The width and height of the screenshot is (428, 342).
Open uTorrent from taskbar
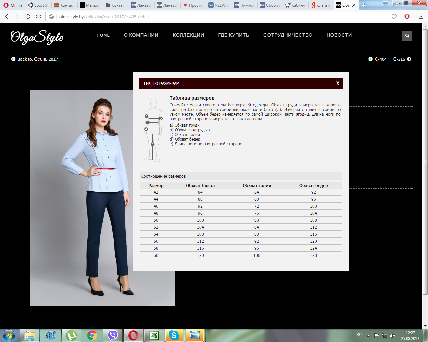tap(71, 335)
